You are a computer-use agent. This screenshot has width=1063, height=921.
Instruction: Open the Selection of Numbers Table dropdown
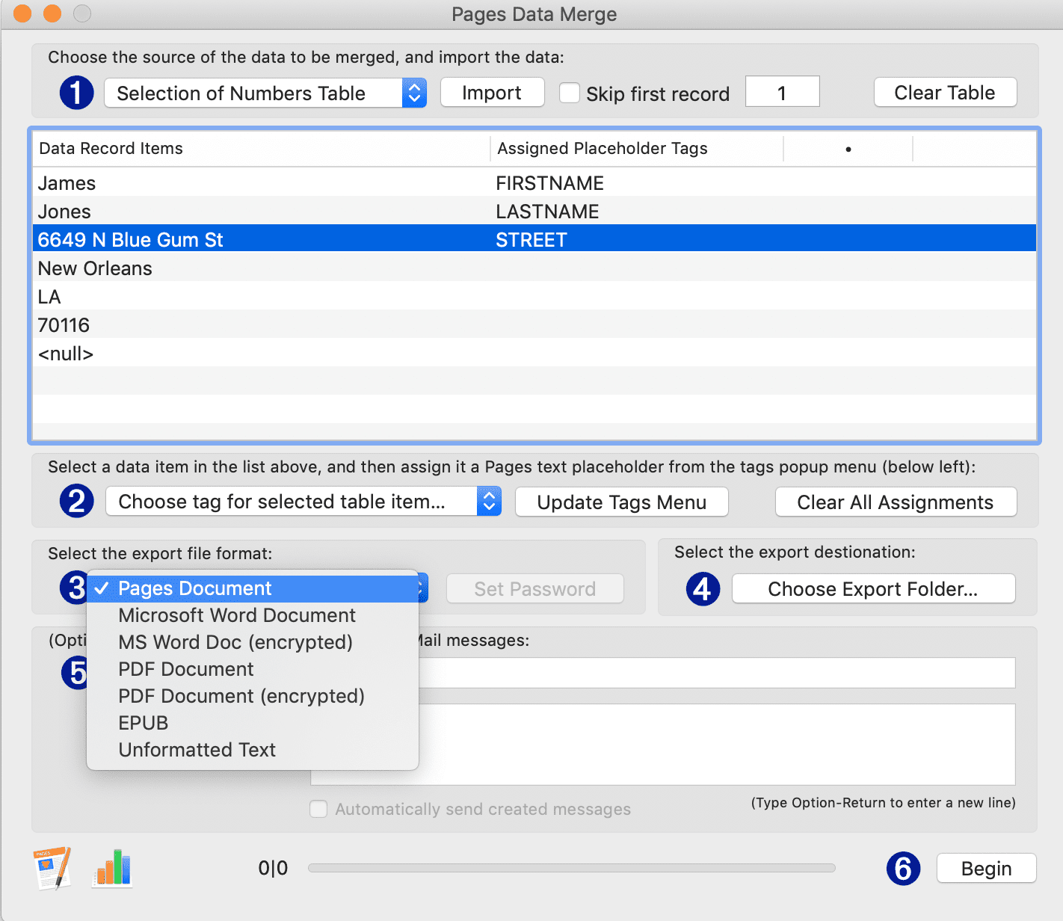click(265, 93)
